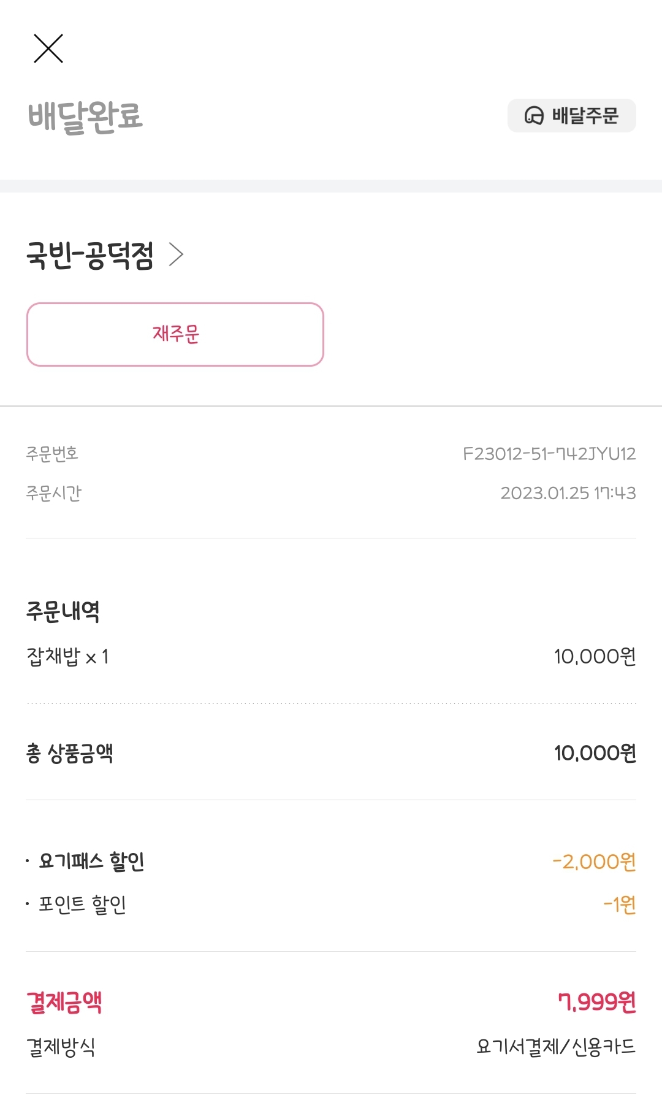
Task: Tap the 요기패스 할인 discount row
Action: (91, 862)
